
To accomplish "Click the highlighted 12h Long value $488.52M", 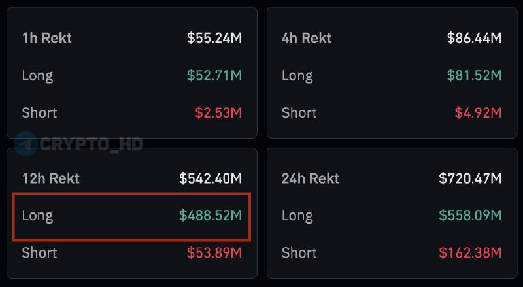I will pyautogui.click(x=211, y=215).
